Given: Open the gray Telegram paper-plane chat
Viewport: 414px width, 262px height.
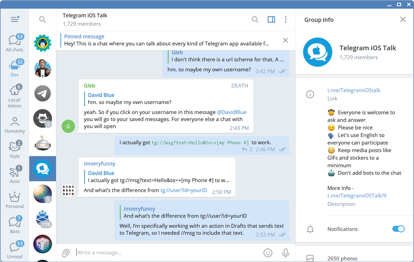Looking at the screenshot, I should (x=42, y=93).
